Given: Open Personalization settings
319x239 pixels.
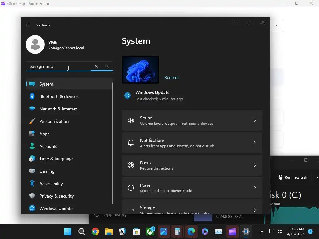Looking at the screenshot, I should click(x=69, y=121).
